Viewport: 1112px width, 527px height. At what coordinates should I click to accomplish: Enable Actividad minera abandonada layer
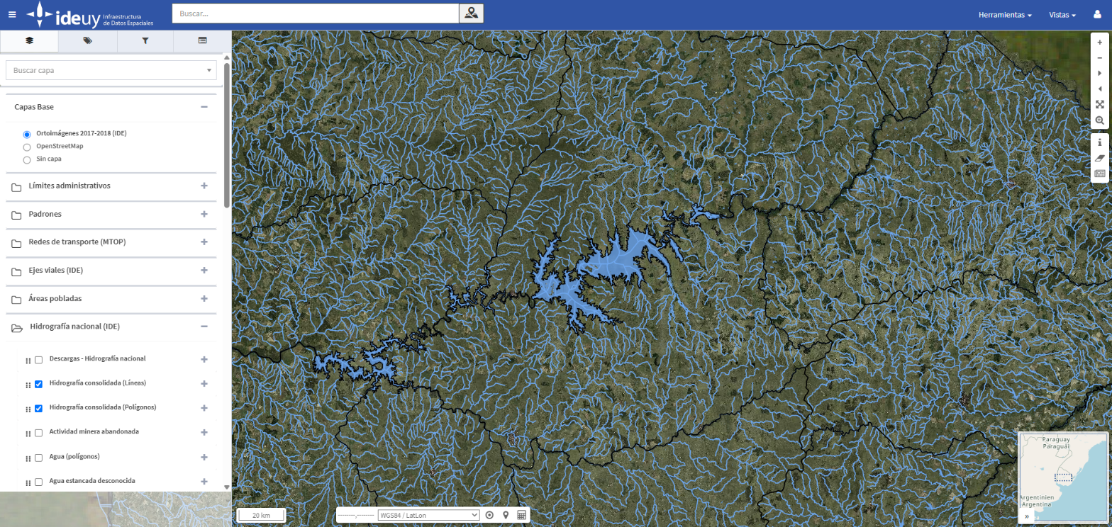(x=38, y=432)
